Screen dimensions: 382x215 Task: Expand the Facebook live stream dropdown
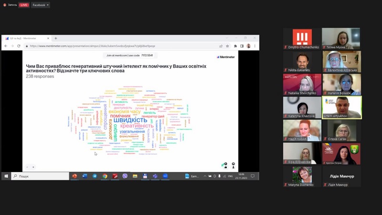[x=41, y=5]
